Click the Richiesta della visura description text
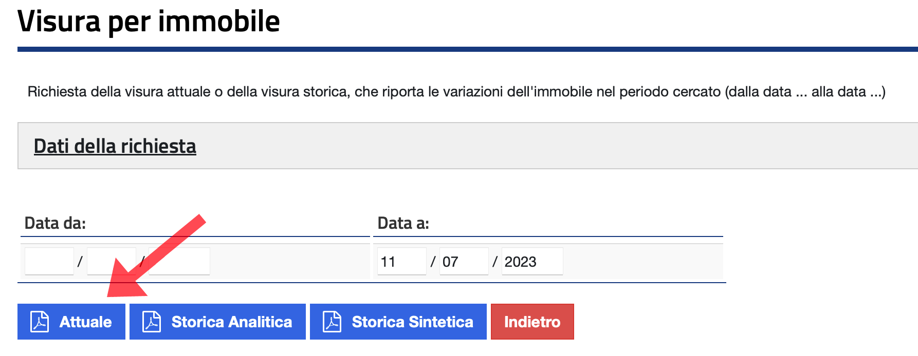This screenshot has width=918, height=356. (x=456, y=92)
